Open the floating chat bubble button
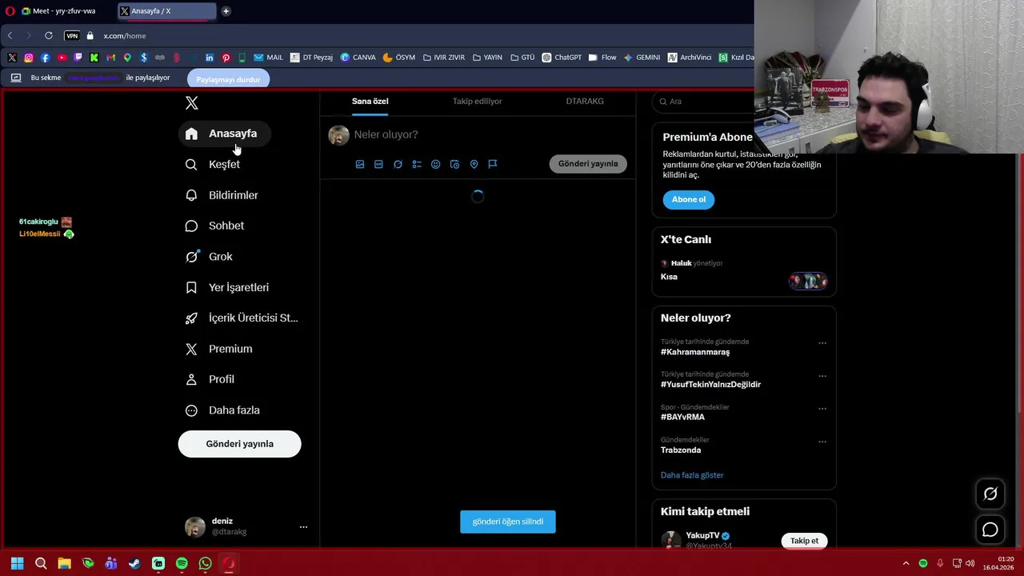1024x576 pixels. (990, 530)
